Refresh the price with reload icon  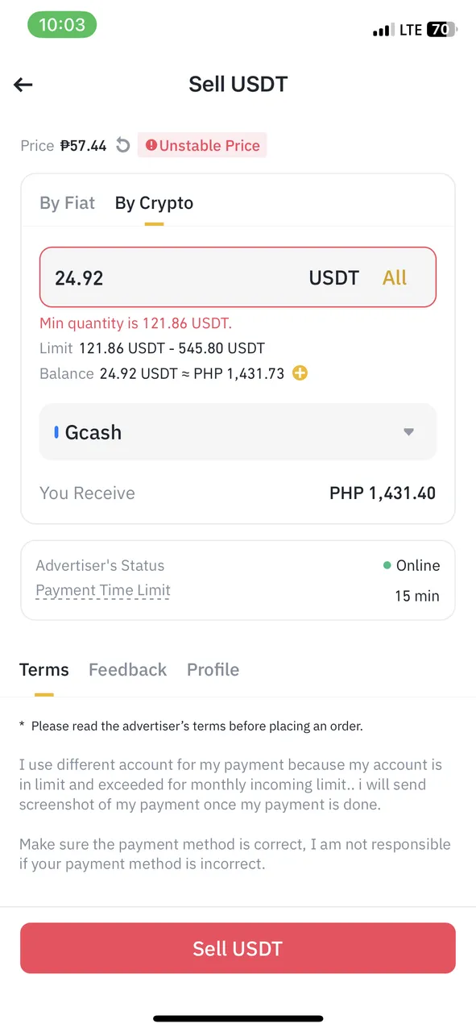tap(122, 145)
